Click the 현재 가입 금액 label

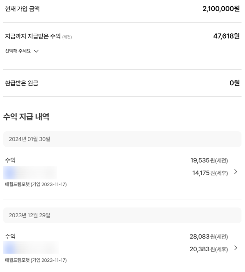[x=22, y=9]
